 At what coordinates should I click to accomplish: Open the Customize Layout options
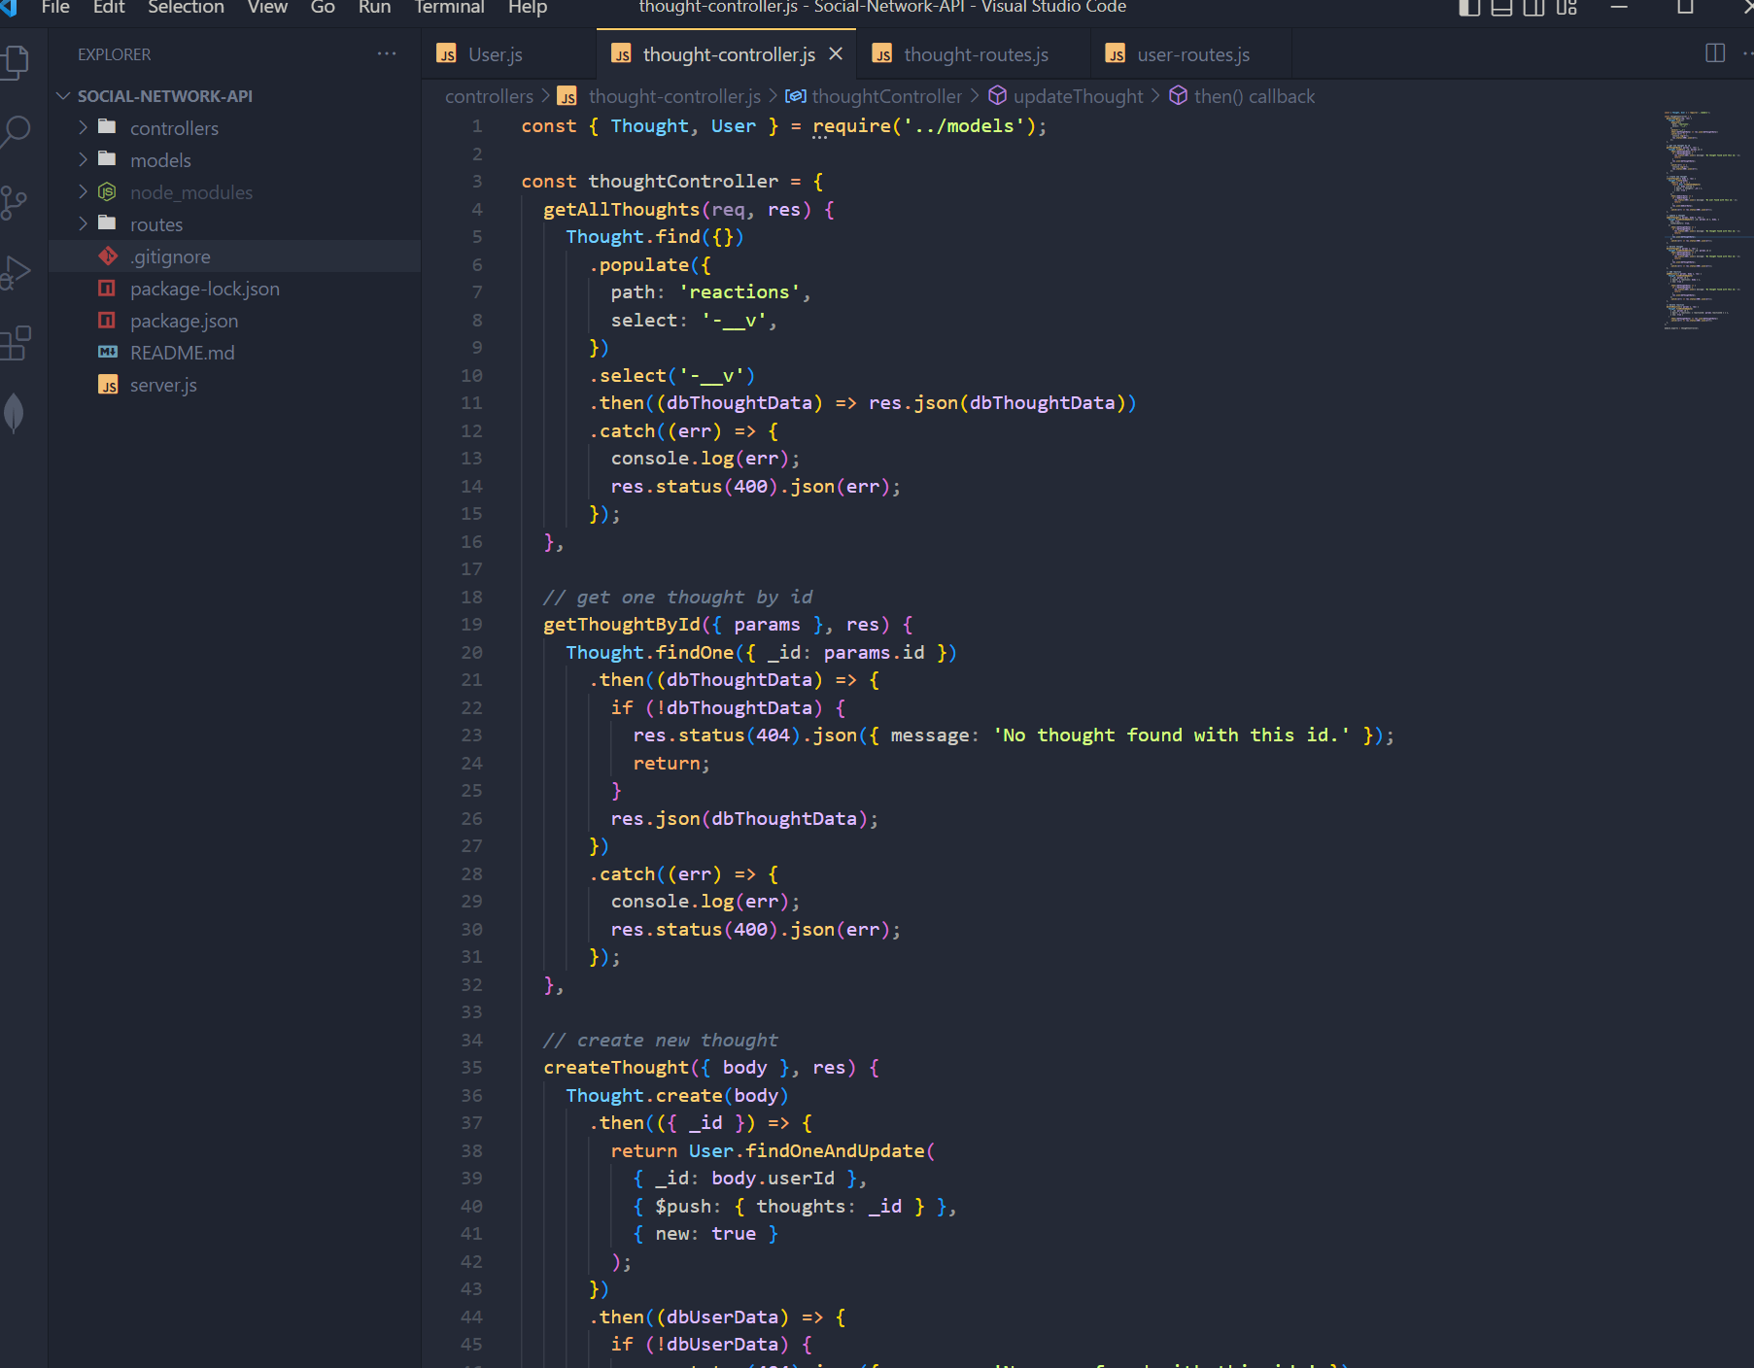pyautogui.click(x=1566, y=8)
